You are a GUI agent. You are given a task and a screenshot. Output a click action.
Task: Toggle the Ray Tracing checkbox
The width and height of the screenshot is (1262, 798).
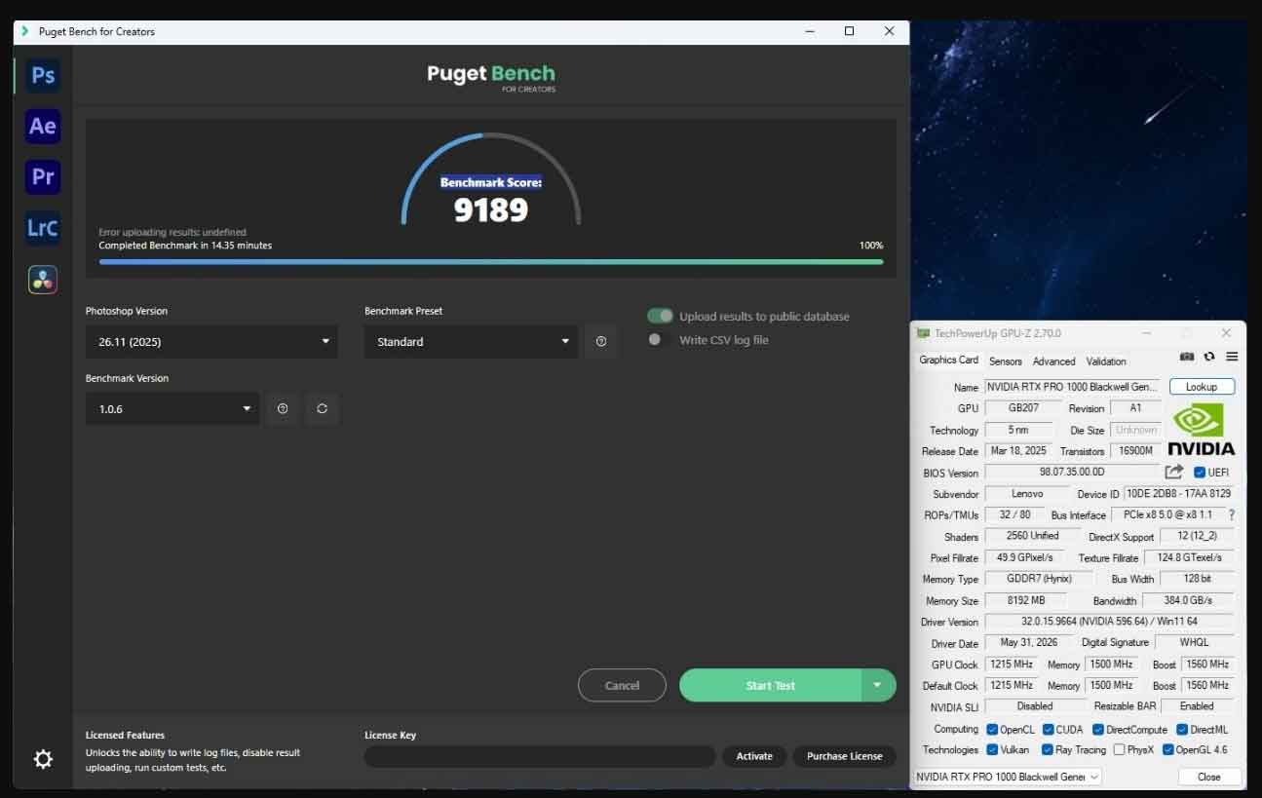point(1048,749)
